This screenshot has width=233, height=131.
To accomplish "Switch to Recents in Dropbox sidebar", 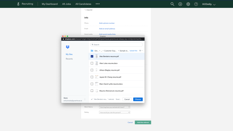I will pyautogui.click(x=69, y=59).
